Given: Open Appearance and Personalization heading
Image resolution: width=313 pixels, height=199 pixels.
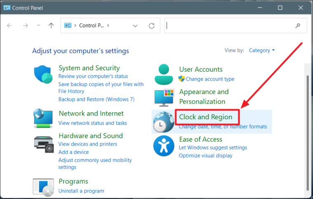Looking at the screenshot, I should click(x=204, y=97).
